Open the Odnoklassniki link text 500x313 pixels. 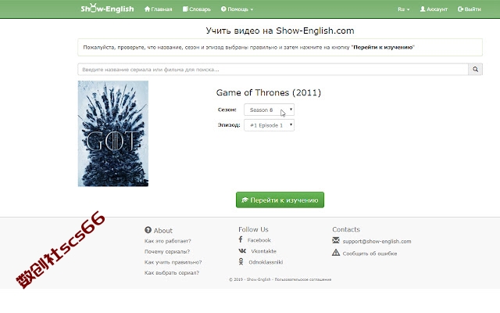click(x=266, y=262)
